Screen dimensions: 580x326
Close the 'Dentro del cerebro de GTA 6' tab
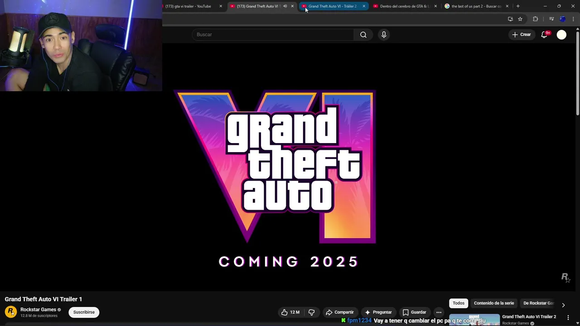435,6
